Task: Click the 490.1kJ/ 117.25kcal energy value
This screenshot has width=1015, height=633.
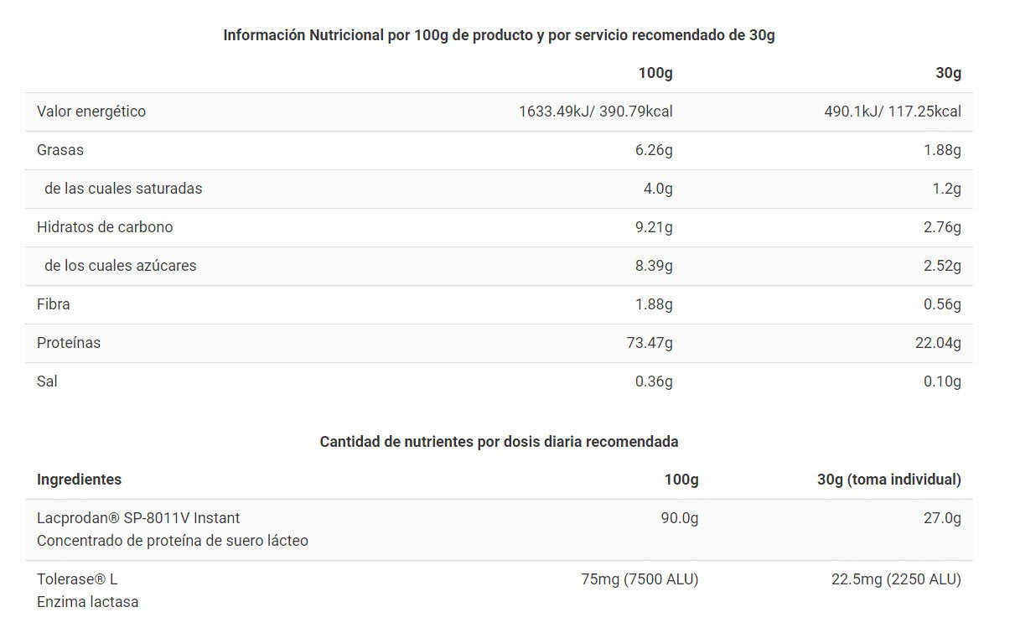Action: tap(893, 112)
